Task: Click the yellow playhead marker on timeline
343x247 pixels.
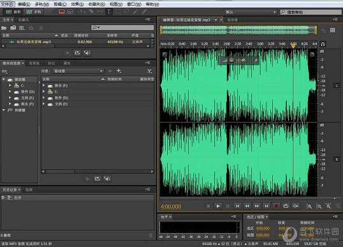Action: (293, 46)
